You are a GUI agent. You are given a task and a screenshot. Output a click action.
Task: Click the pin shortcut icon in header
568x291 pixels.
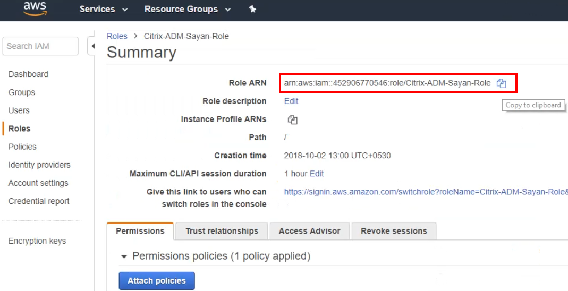coord(252,9)
